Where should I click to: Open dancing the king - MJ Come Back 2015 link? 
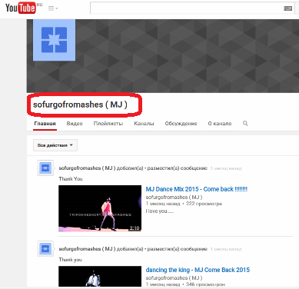[198, 270]
